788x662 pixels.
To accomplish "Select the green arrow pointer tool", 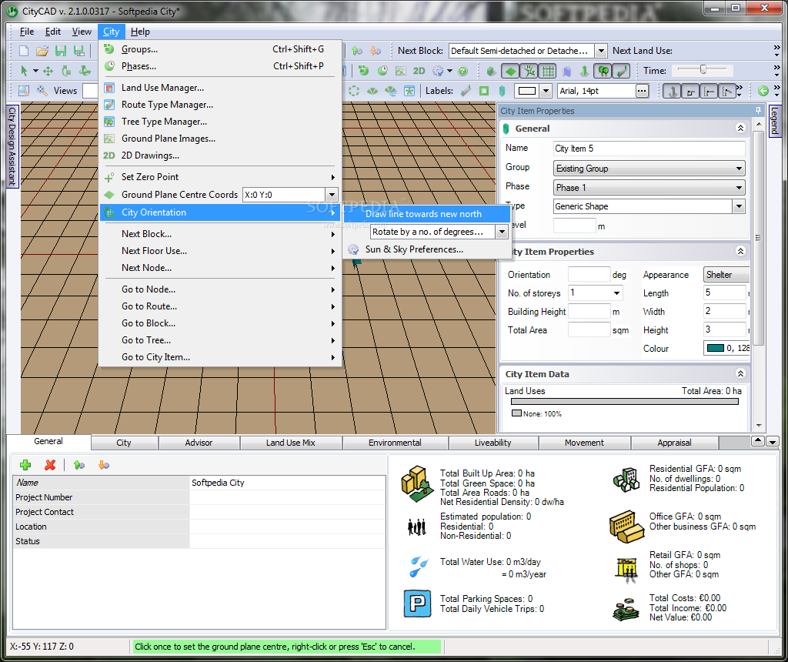I will [x=24, y=71].
